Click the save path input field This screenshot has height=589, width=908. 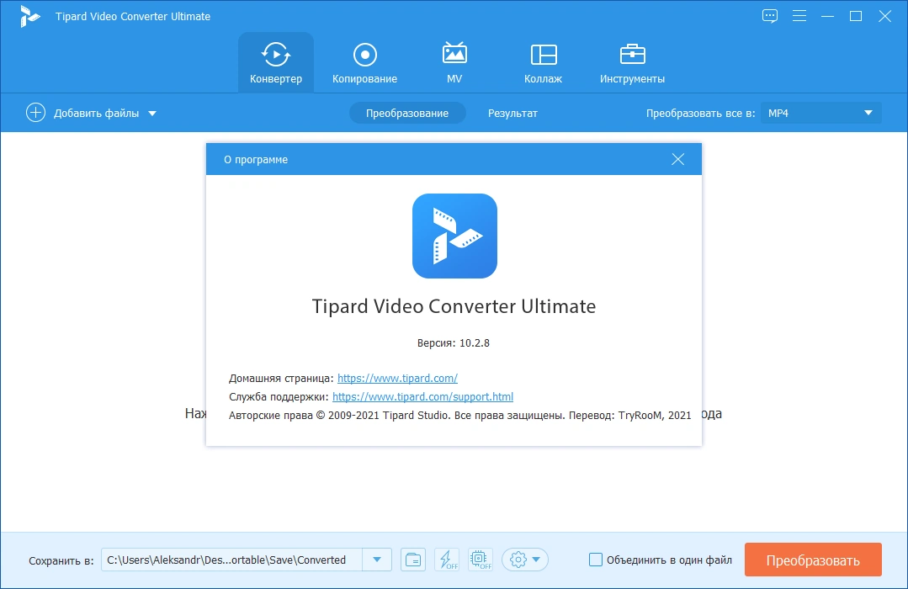click(231, 560)
